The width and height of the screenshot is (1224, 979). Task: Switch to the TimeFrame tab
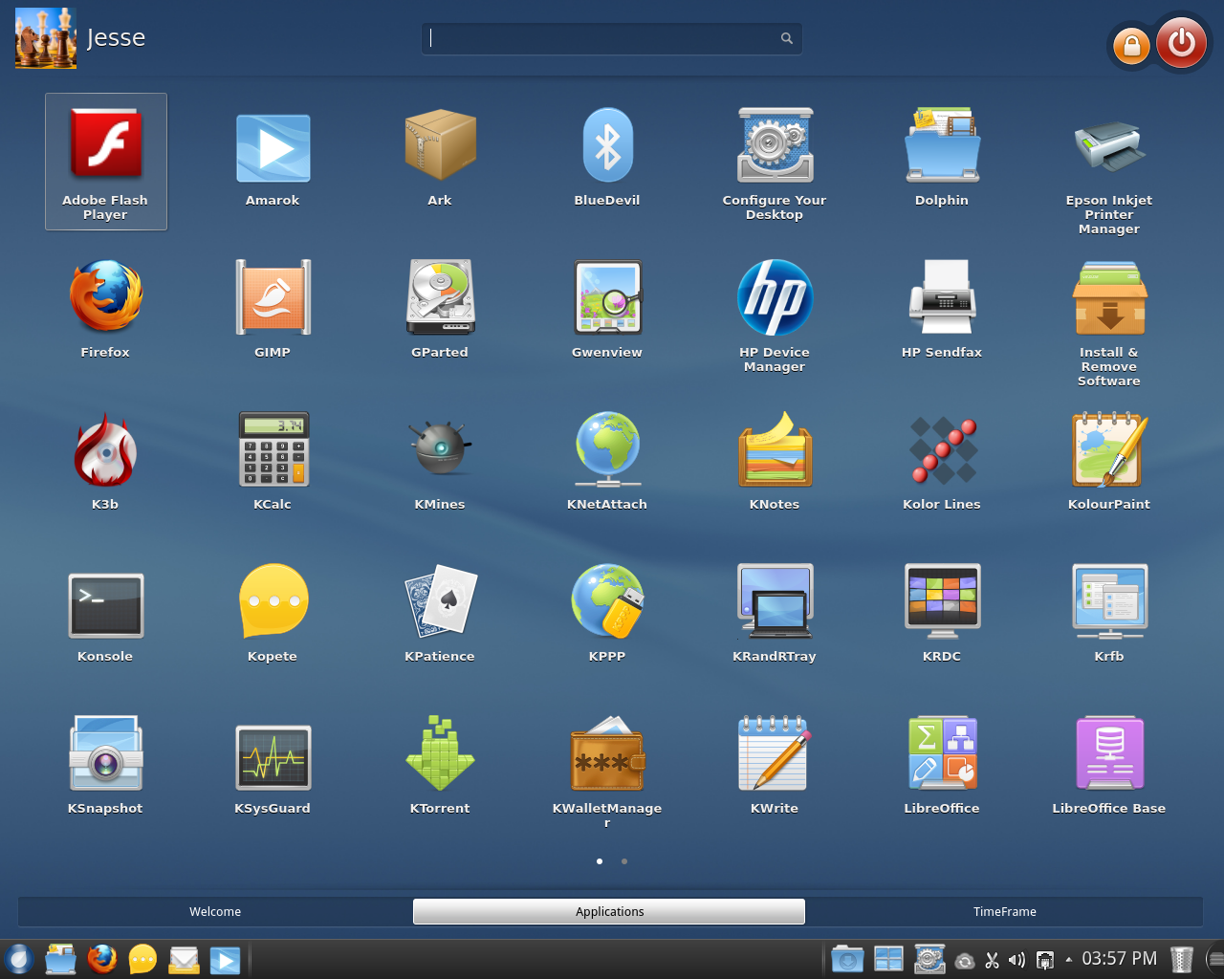coord(1004,911)
